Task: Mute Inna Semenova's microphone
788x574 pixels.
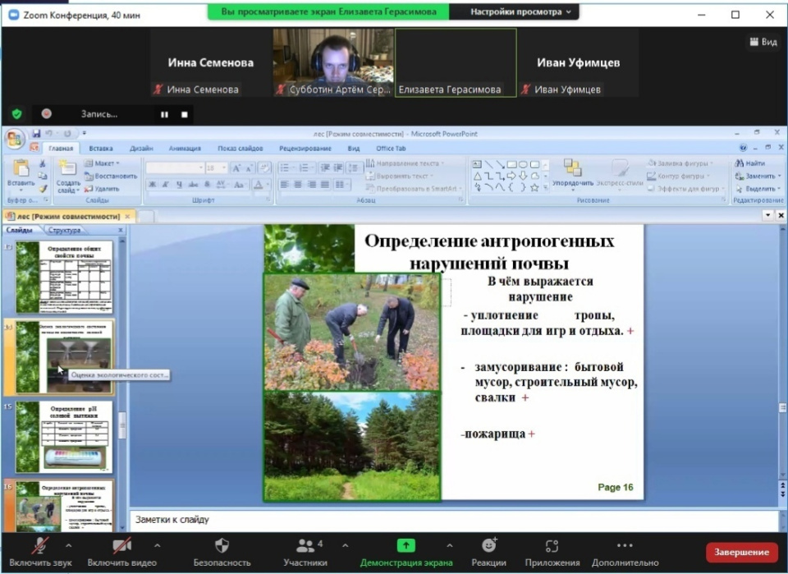Action: coord(158,87)
